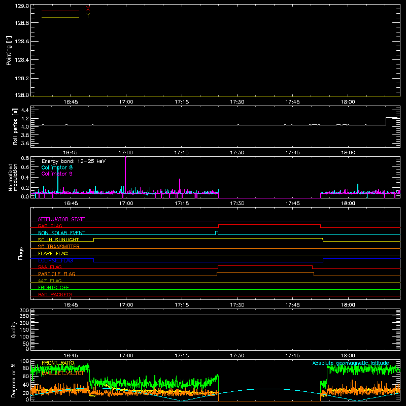
Task: Select the 'Collimator 9' legend entry
Action: point(57,174)
